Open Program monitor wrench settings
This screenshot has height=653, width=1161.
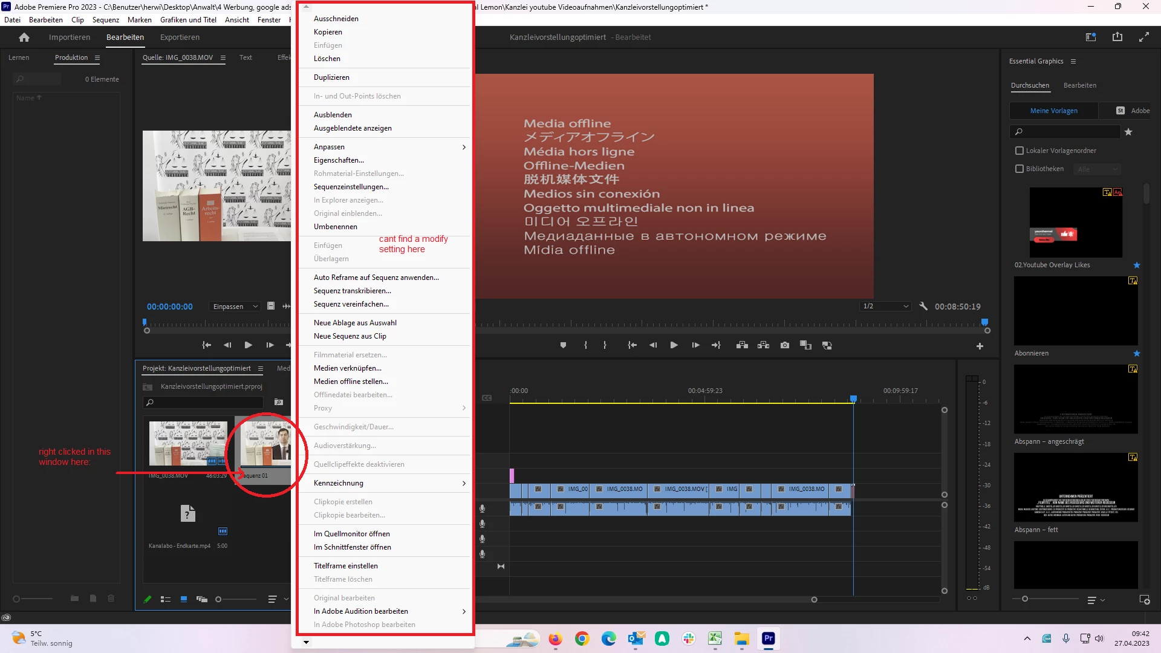(923, 307)
